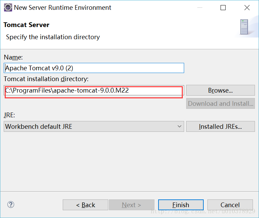Image resolution: width=259 pixels, height=218 pixels.
Task: Click the help question mark icon
Action: coord(11,204)
